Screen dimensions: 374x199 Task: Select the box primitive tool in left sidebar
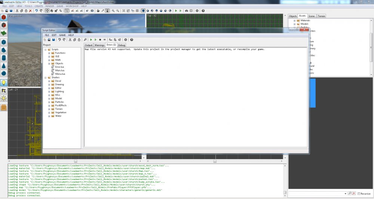pos(4,42)
